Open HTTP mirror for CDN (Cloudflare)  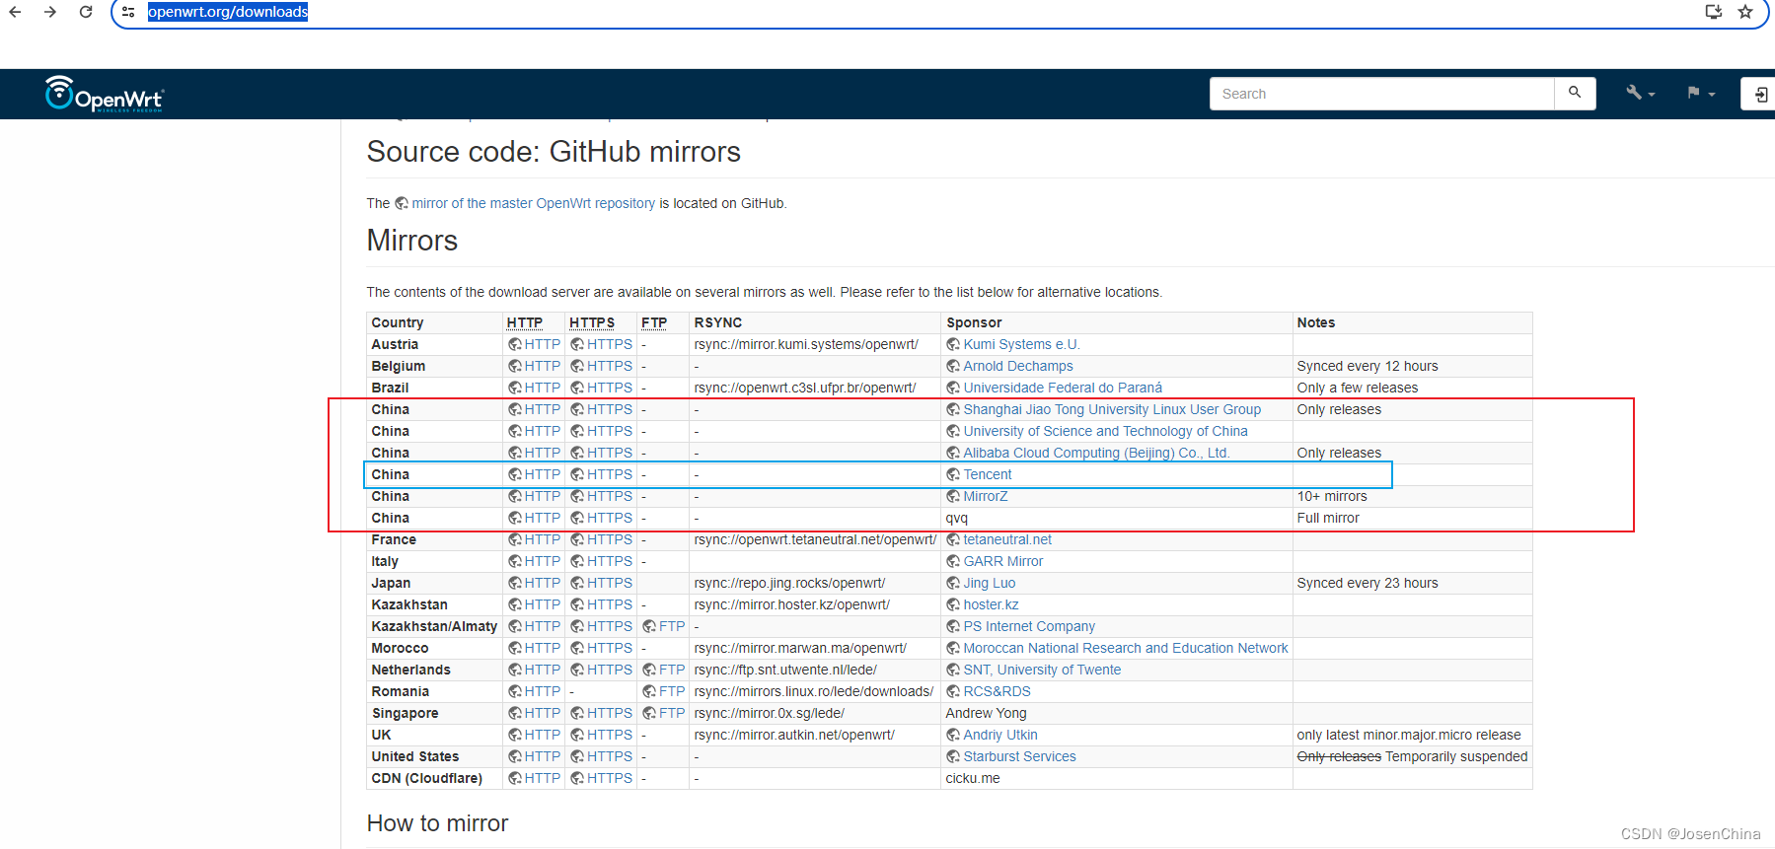point(542,778)
